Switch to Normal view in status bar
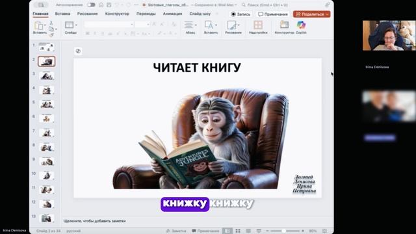This screenshot has width=416, height=234. (x=227, y=231)
